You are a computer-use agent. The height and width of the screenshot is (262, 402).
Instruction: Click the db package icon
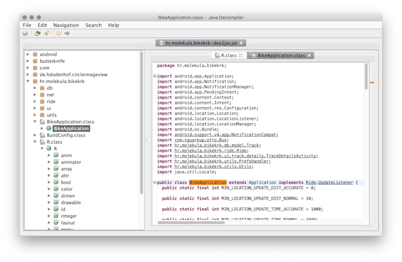(43, 88)
